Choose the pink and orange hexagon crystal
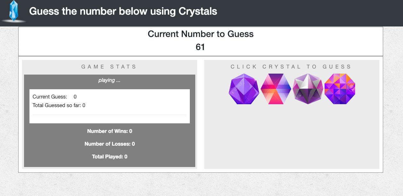 coord(276,89)
